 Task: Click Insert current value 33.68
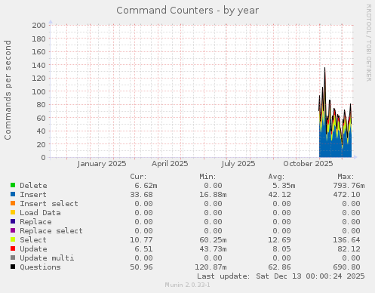coord(141,195)
